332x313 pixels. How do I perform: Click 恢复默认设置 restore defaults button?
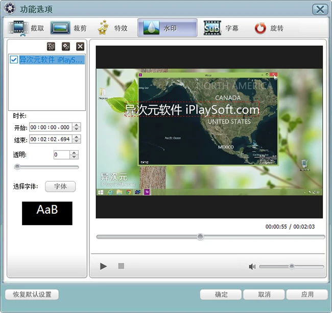coord(32,295)
